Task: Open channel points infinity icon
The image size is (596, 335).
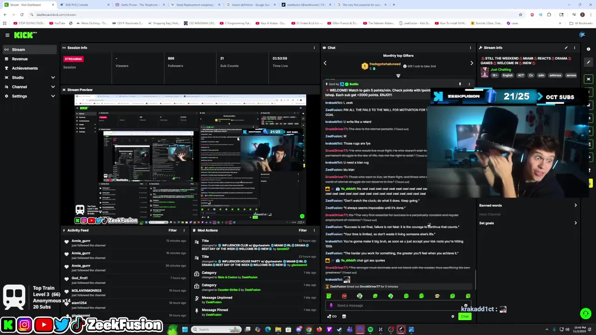Action: coord(332,316)
